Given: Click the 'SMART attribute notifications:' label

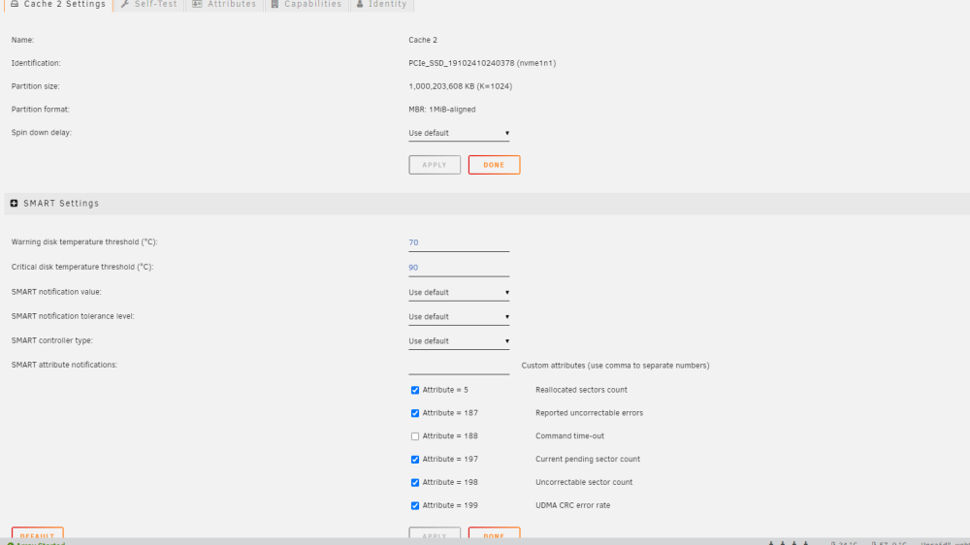Looking at the screenshot, I should pos(64,365).
